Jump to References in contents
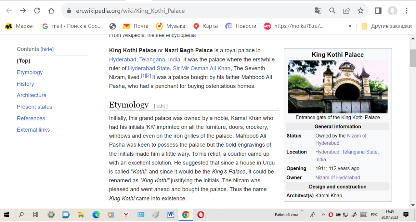 pyautogui.click(x=31, y=118)
